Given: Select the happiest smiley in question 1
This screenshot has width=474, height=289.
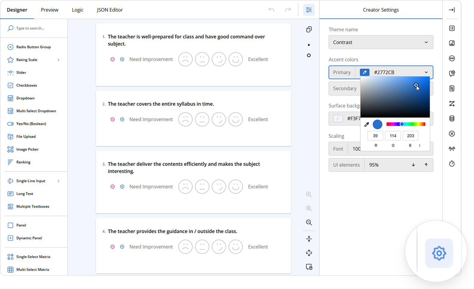Looking at the screenshot, I should click(x=236, y=59).
